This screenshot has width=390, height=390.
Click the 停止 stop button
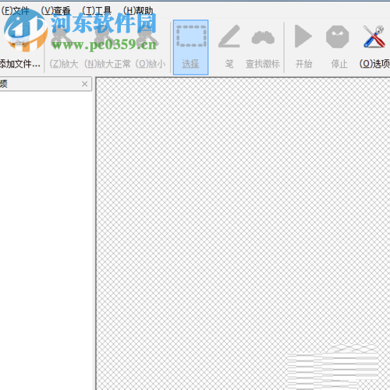(338, 47)
